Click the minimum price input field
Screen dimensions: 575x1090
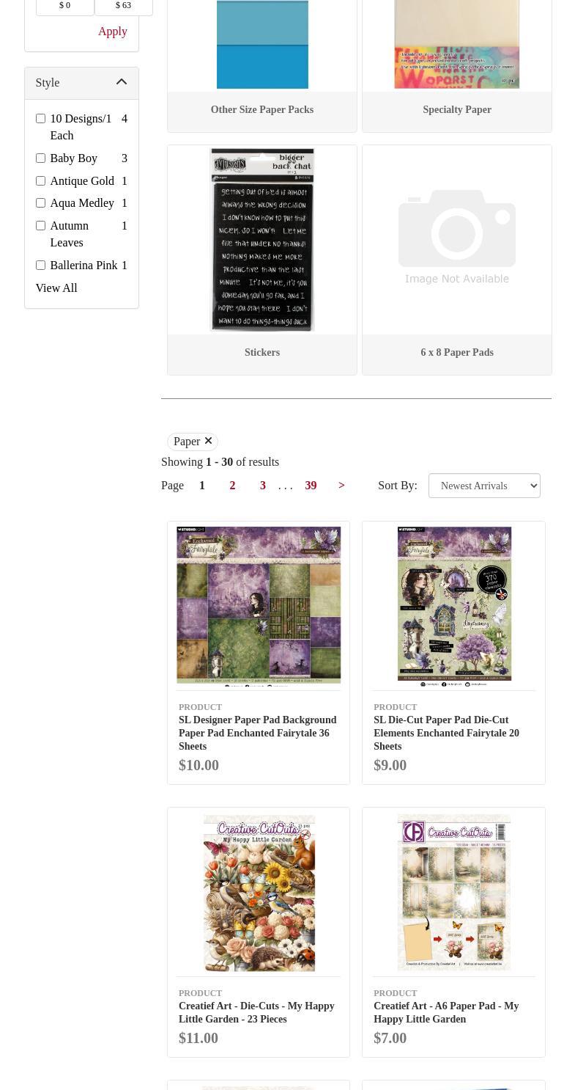coord(65,6)
